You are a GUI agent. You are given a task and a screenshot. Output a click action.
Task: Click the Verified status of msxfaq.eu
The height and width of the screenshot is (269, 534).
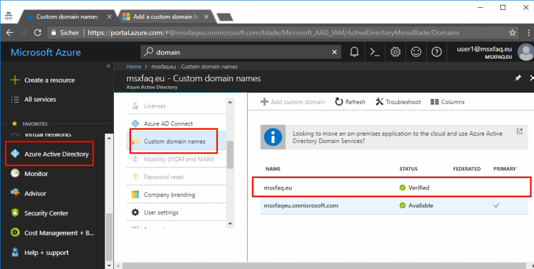(415, 188)
